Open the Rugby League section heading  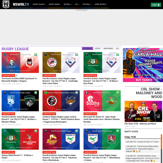pos(15,49)
